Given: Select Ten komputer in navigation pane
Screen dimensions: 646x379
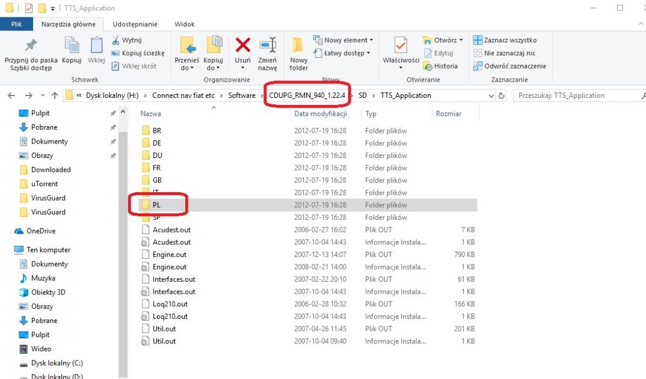Looking at the screenshot, I should click(48, 250).
